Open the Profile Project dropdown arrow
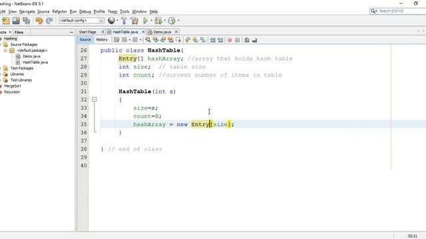426x239 pixels. click(178, 21)
